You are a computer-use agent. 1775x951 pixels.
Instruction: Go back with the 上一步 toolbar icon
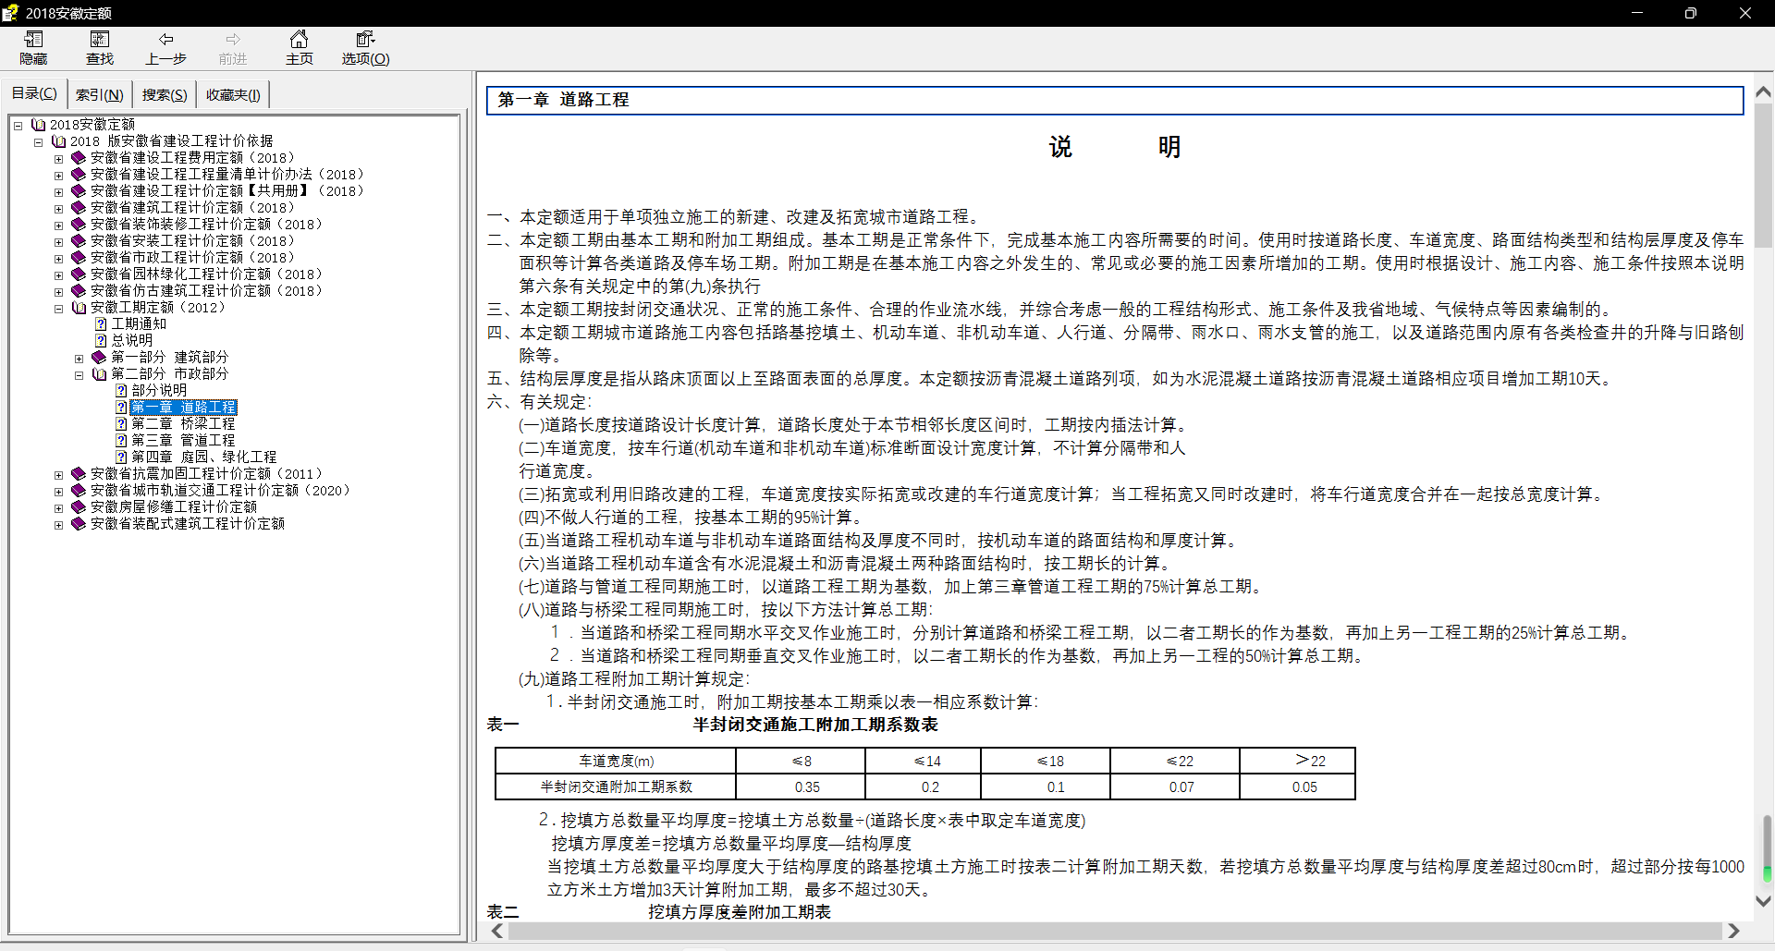tap(166, 48)
